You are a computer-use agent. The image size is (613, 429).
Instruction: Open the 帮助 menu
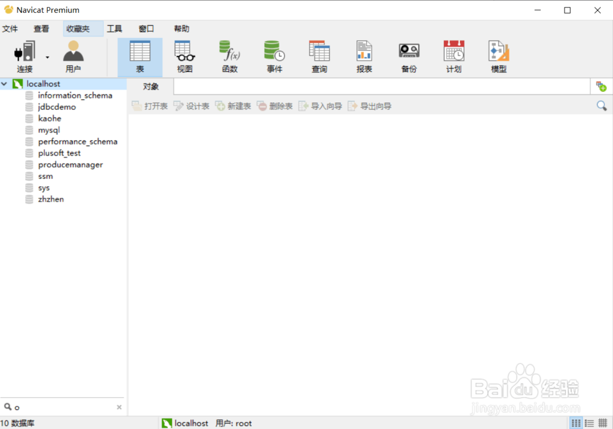pyautogui.click(x=181, y=29)
